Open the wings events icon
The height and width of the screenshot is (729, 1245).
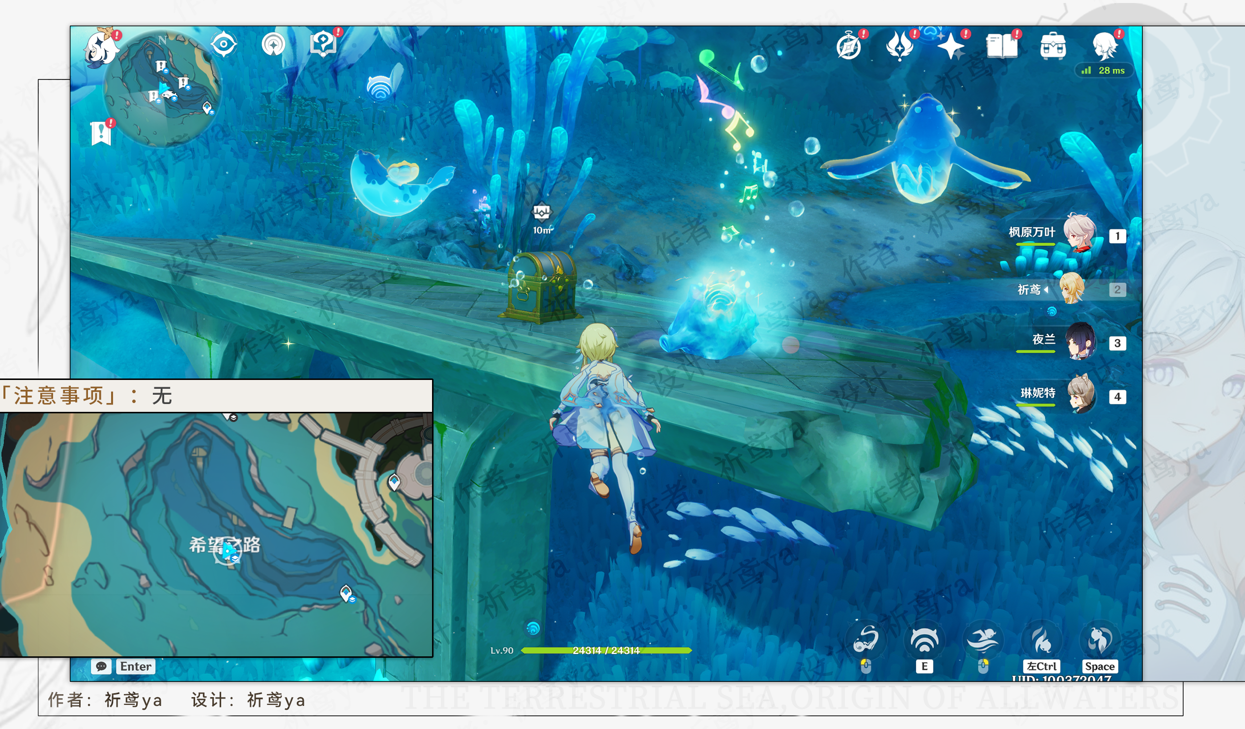point(899,46)
